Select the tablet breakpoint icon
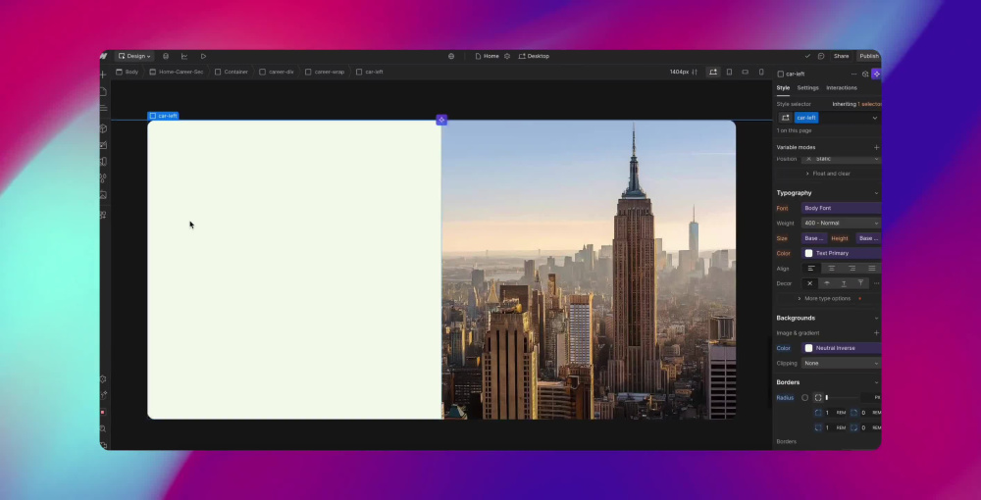Viewport: 981px width, 500px height. pos(730,72)
